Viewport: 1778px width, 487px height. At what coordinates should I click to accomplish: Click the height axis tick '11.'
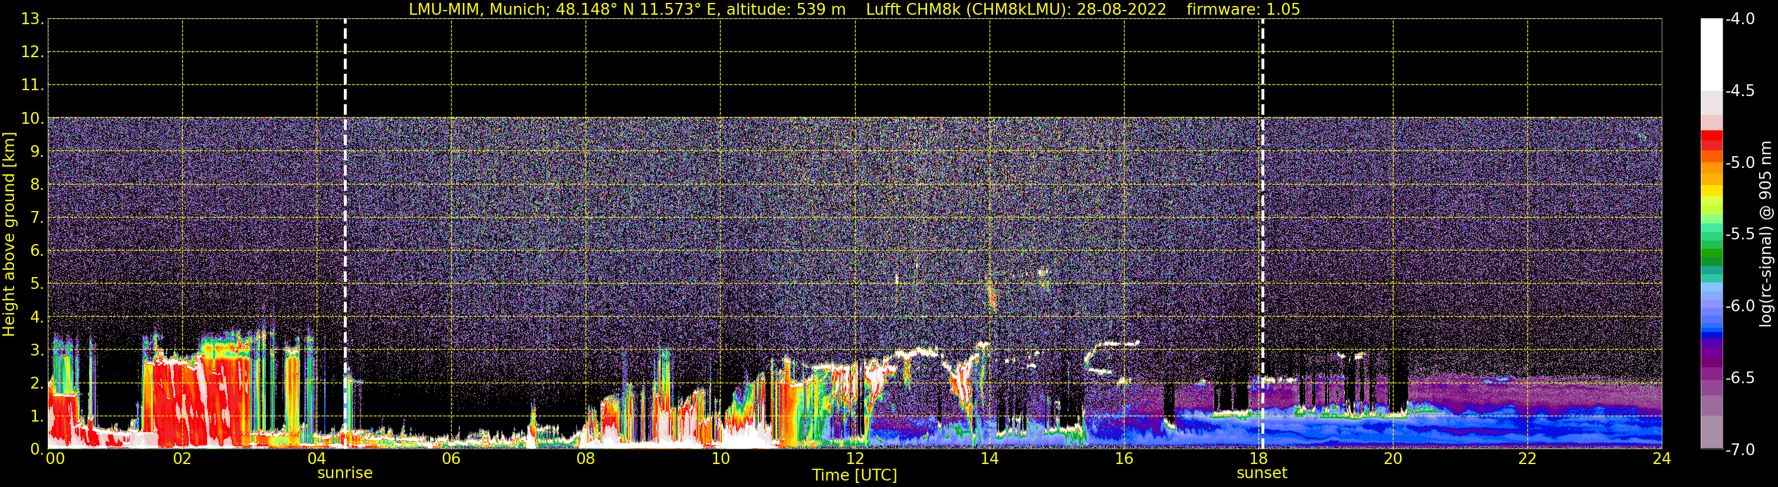tap(32, 85)
